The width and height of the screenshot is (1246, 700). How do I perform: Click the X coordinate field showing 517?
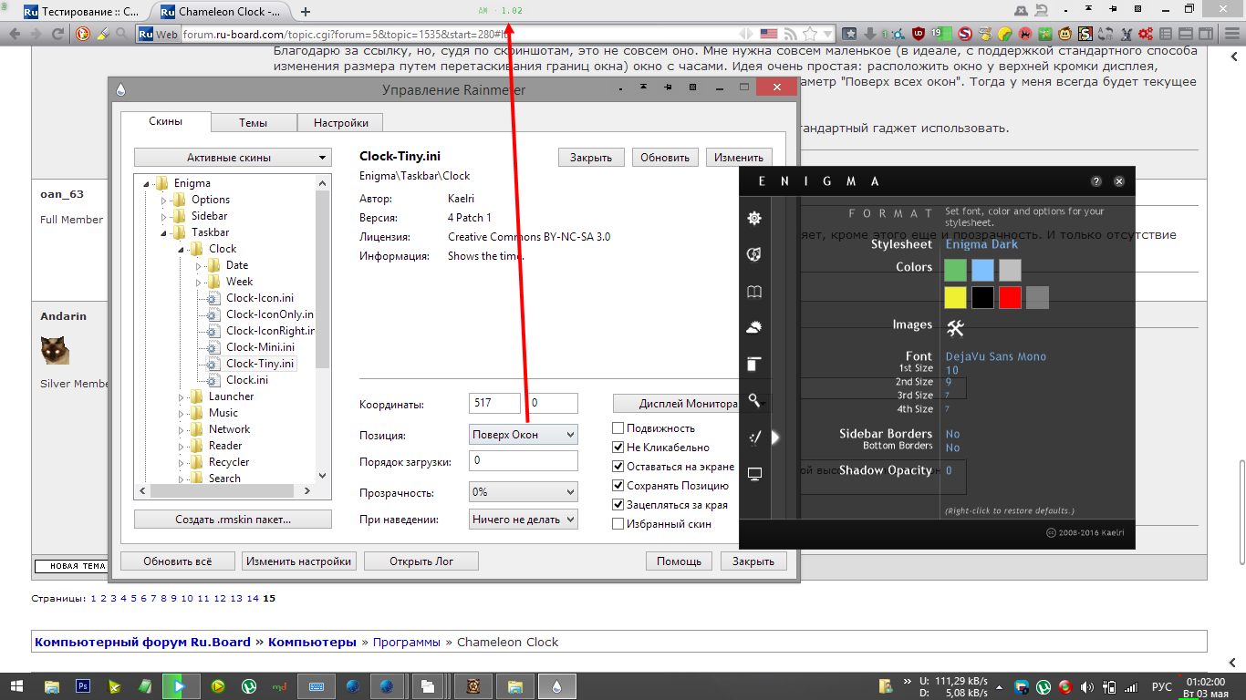494,403
